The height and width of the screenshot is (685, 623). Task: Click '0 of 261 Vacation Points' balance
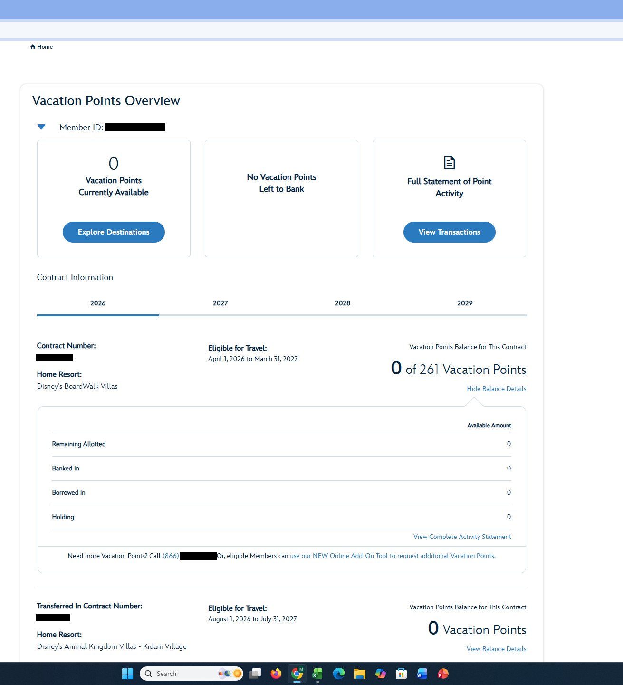coord(459,369)
